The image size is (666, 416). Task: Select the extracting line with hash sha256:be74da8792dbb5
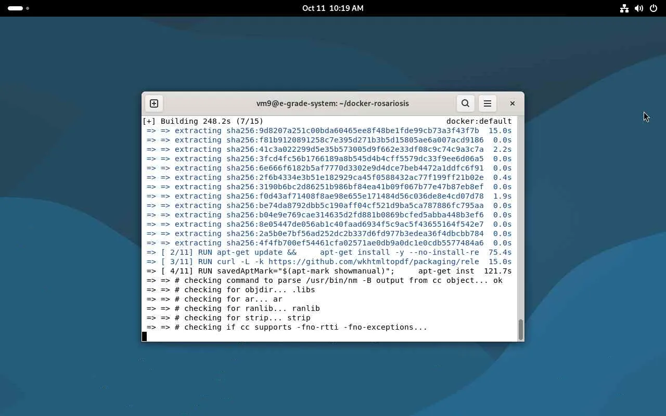pyautogui.click(x=329, y=205)
